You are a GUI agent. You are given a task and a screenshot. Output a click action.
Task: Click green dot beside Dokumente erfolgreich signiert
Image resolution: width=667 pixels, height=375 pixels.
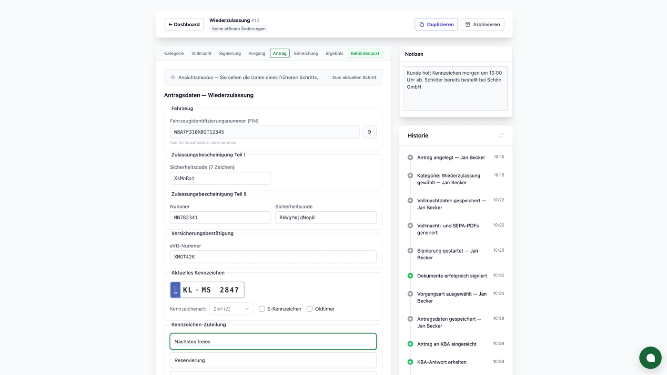pos(410,276)
